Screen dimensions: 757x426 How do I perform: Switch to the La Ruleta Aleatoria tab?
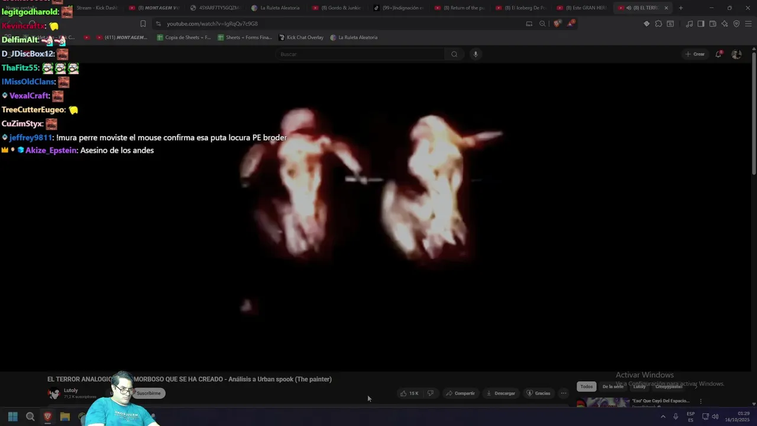point(276,8)
